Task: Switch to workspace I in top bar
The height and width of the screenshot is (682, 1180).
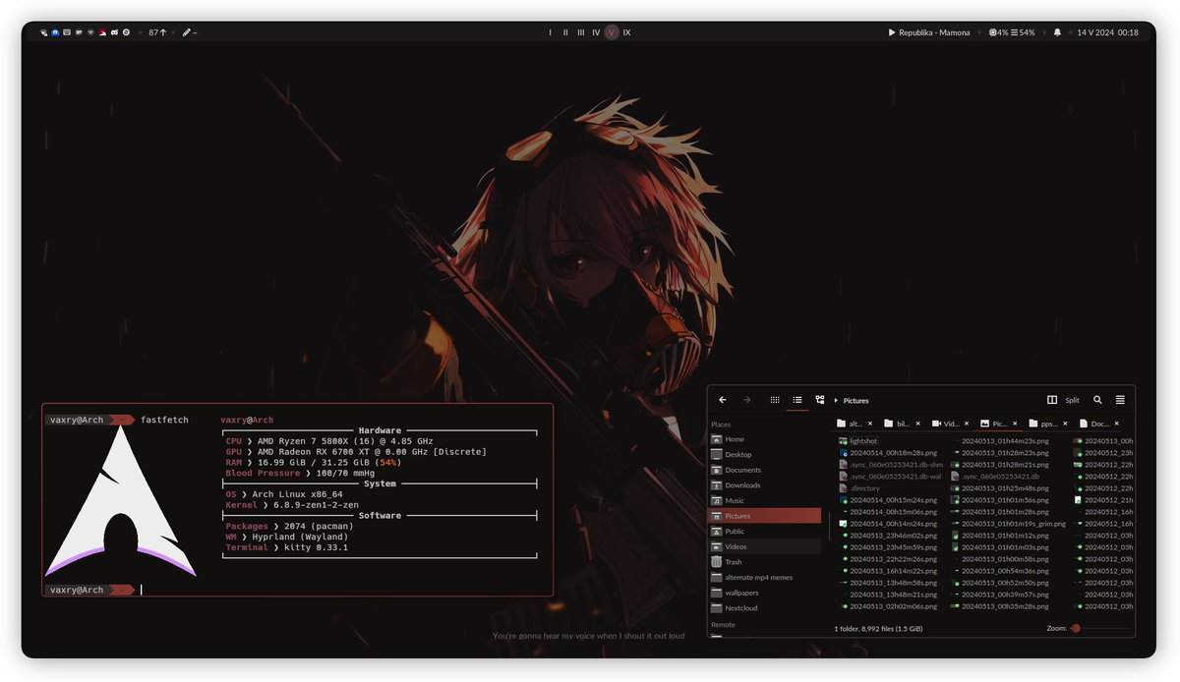Action: click(x=551, y=32)
